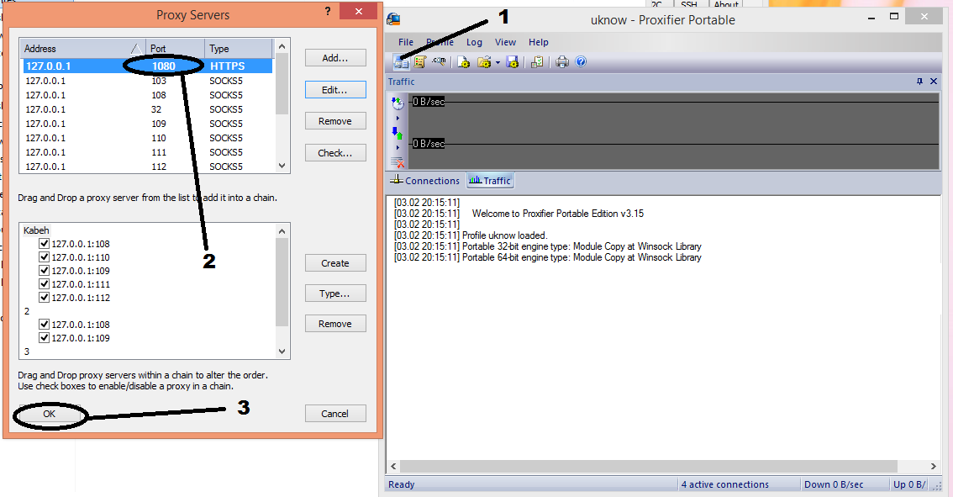This screenshot has width=953, height=497.
Task: Select the 127.0.0.1 port 1080 HTTPS row
Action: coord(148,66)
